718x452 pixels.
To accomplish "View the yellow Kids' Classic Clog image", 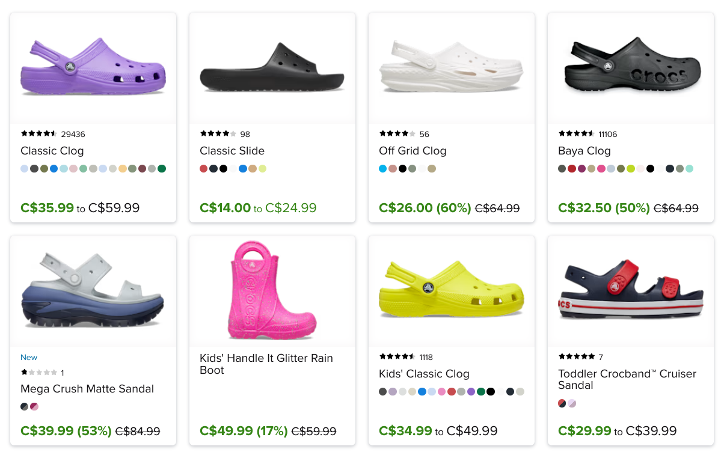I will point(451,290).
